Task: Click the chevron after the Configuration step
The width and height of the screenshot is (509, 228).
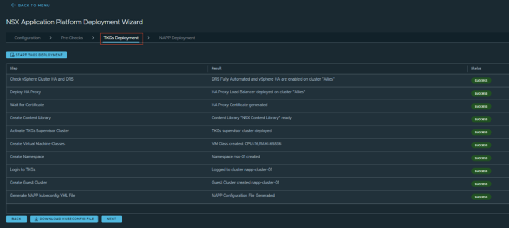Action: tap(50, 38)
